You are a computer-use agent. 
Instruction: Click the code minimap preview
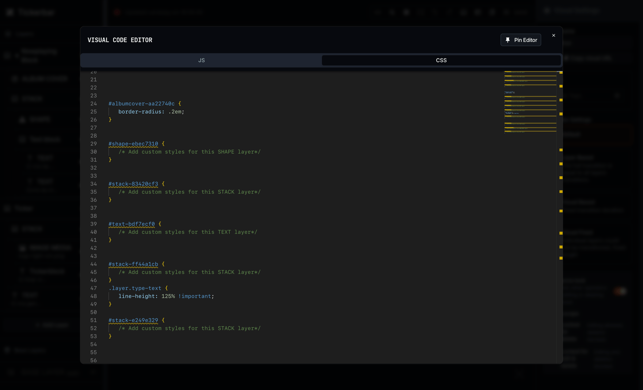(x=530, y=102)
